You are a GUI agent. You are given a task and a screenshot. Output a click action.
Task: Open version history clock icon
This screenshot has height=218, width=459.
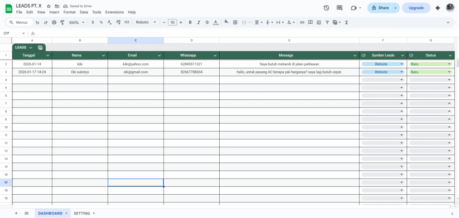[326, 8]
